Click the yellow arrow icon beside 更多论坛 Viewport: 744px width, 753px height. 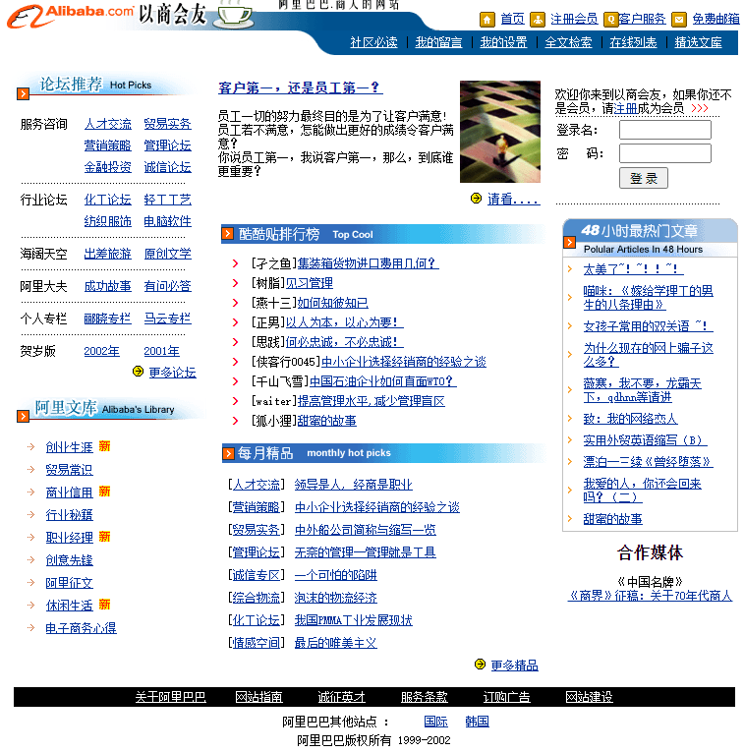click(x=138, y=372)
